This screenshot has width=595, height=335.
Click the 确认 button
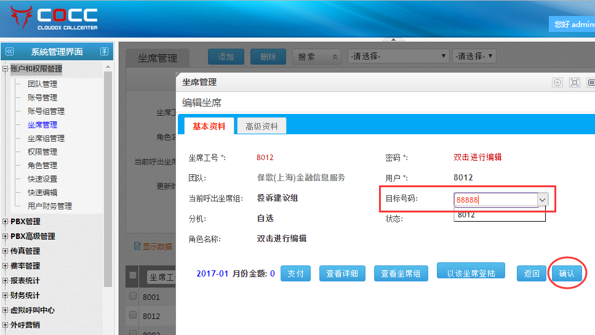tap(566, 273)
